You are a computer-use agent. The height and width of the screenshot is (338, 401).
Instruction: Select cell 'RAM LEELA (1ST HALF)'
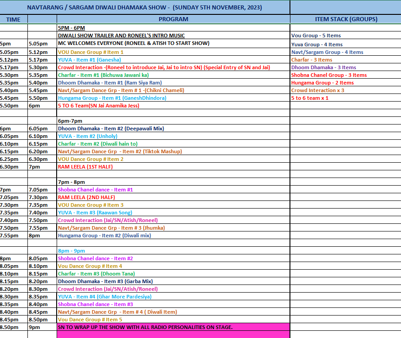pos(174,167)
